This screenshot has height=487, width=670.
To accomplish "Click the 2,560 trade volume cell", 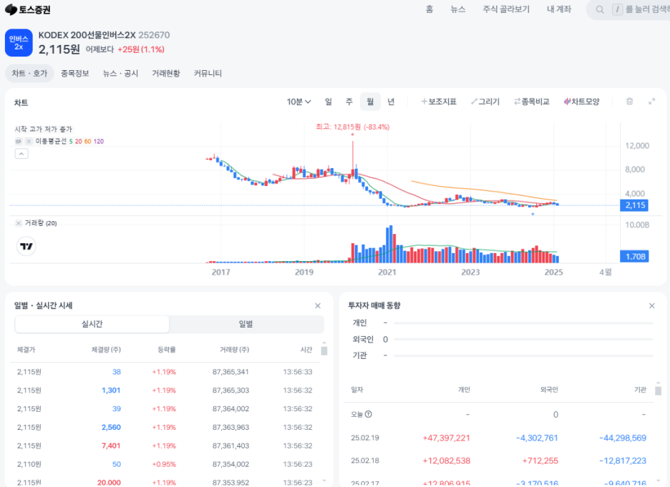I will tap(111, 427).
